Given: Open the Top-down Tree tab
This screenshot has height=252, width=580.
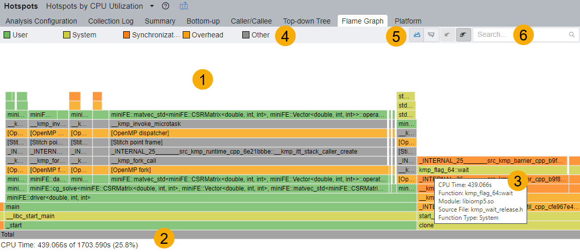Looking at the screenshot, I should [x=306, y=21].
